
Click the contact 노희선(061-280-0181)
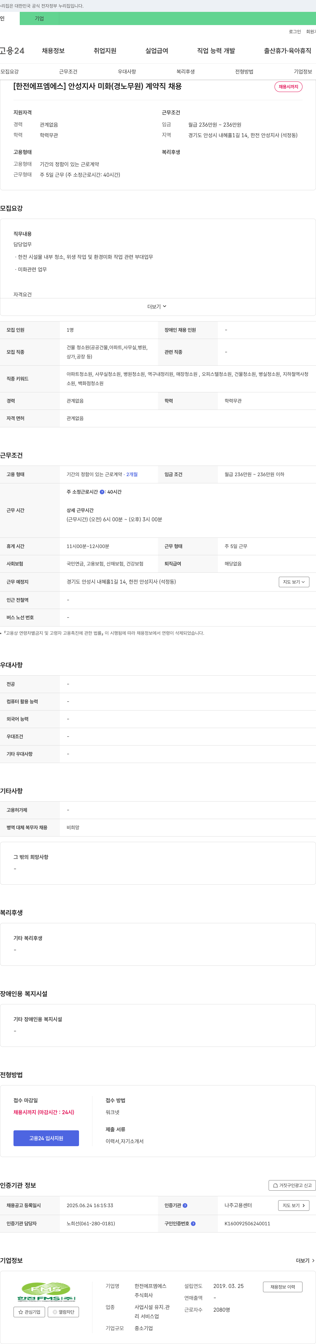[91, 1223]
